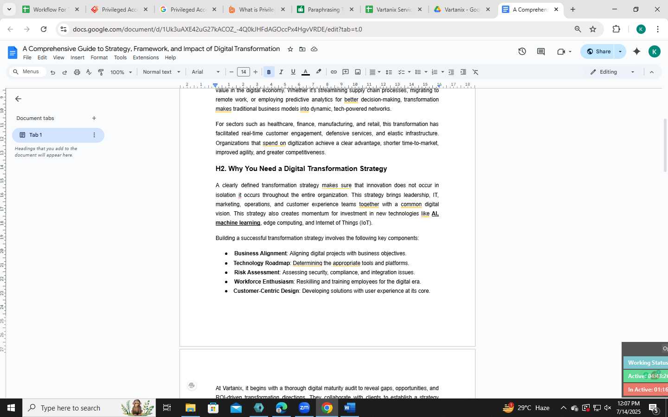Open the Edit menu

(x=42, y=57)
